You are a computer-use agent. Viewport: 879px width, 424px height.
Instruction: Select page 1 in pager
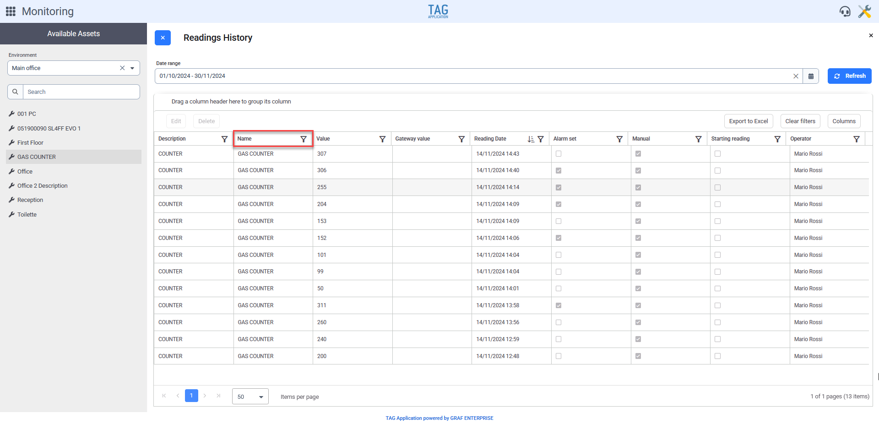coord(191,396)
